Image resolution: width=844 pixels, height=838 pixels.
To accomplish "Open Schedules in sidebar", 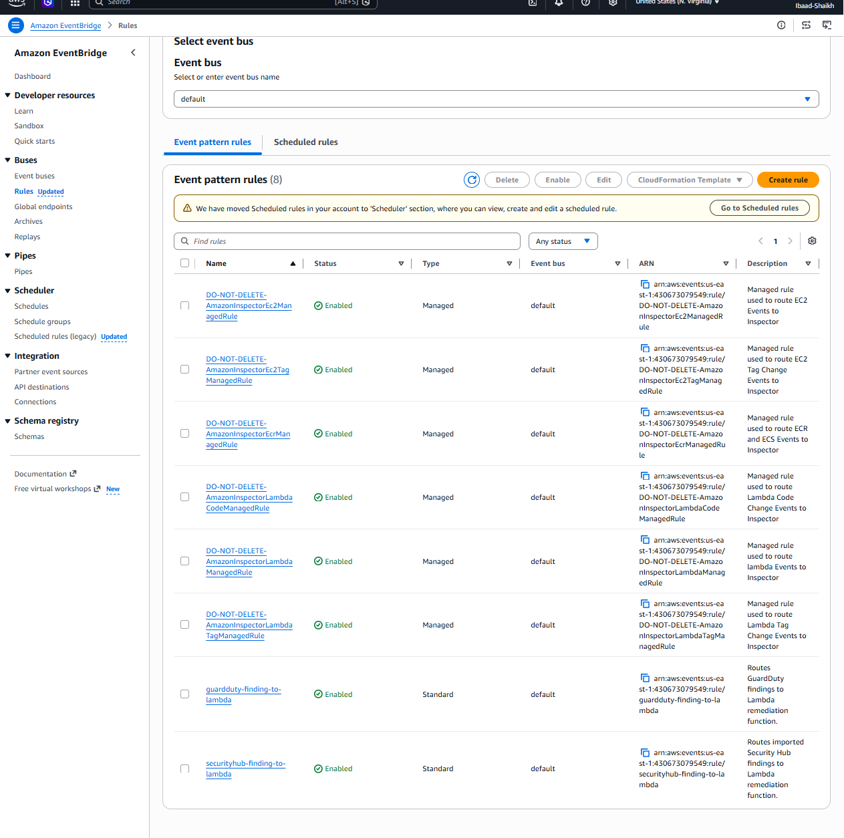I will [x=31, y=307].
